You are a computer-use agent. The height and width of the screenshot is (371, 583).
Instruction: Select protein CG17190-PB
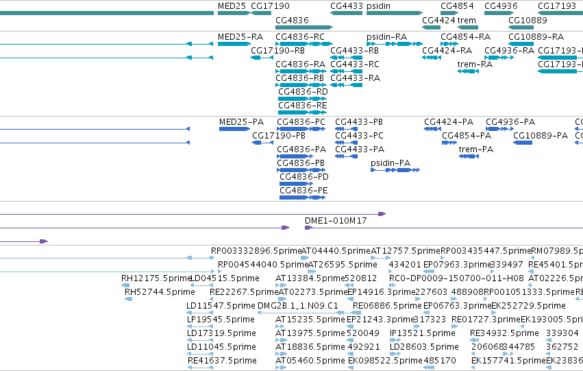point(279,136)
